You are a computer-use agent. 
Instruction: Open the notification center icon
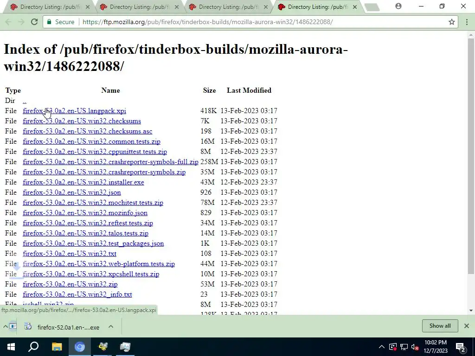(461, 347)
